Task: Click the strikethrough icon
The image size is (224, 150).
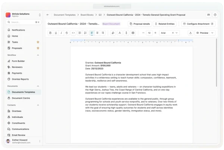Action: click(x=67, y=33)
